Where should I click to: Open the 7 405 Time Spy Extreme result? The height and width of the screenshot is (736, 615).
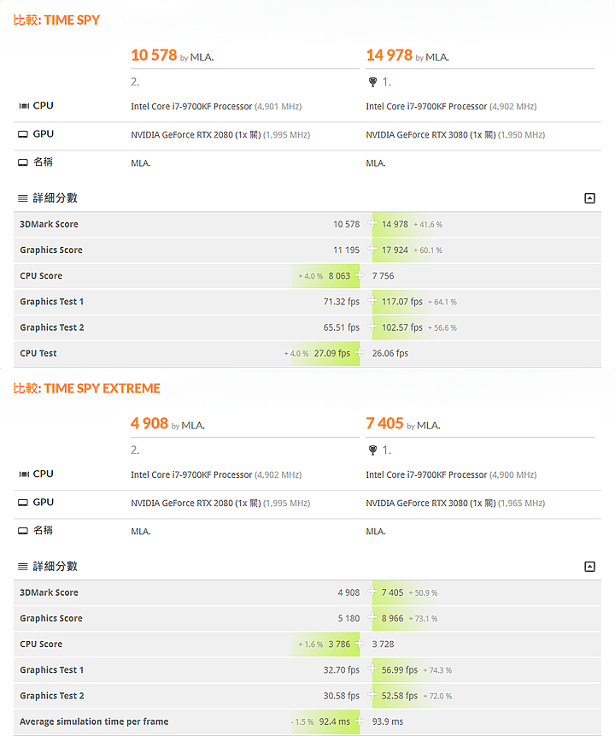[384, 423]
